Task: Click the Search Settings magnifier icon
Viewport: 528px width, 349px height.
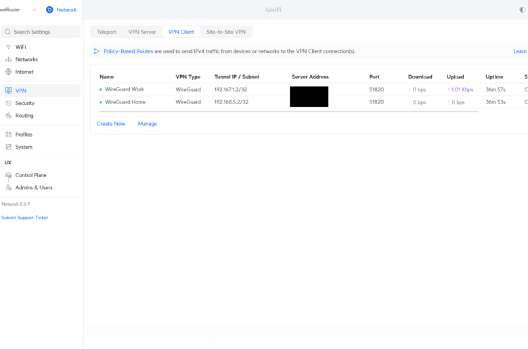Action: coord(7,32)
